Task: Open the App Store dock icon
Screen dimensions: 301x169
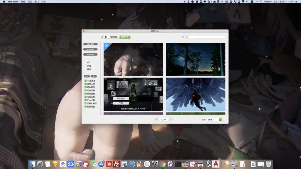Action: (101, 164)
